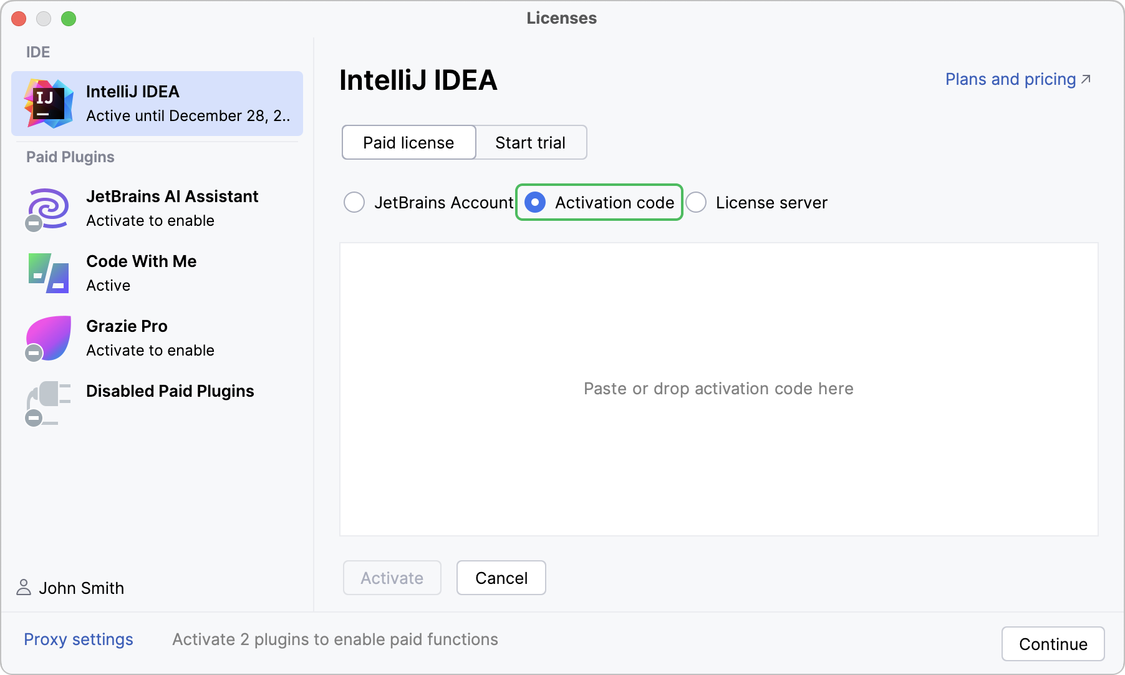Screen dimensions: 1125x675
Task: Switch to the Paid license tab
Action: pos(408,142)
